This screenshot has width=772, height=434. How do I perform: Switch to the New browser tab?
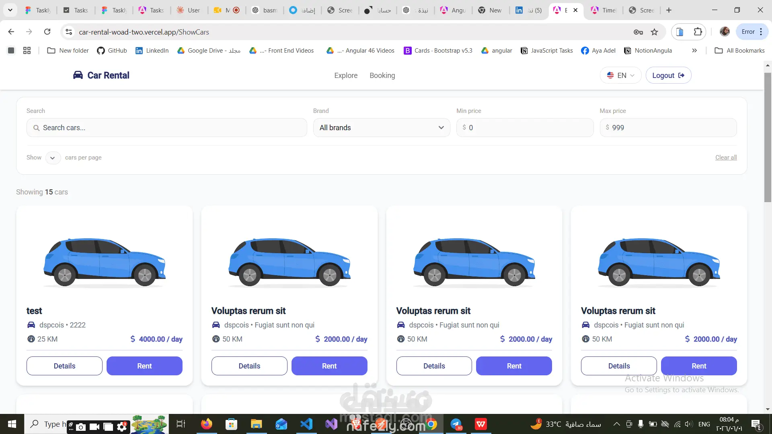coord(491,10)
